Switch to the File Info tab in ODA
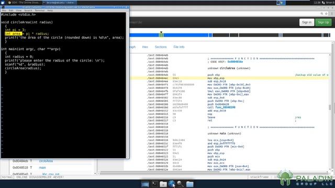The height and width of the screenshot is (188, 335). tap(179, 47)
